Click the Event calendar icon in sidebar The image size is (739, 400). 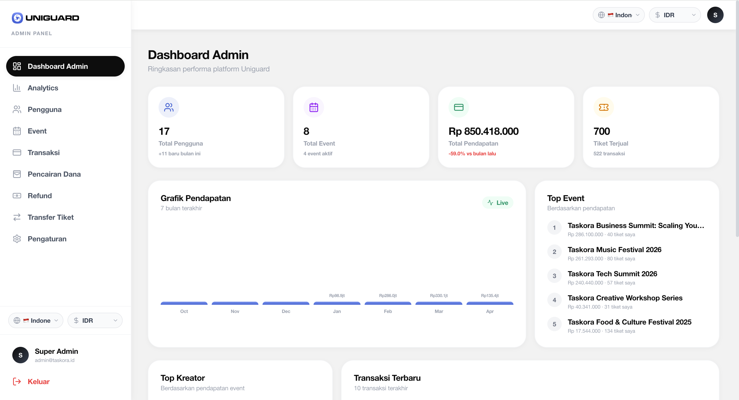pos(17,131)
